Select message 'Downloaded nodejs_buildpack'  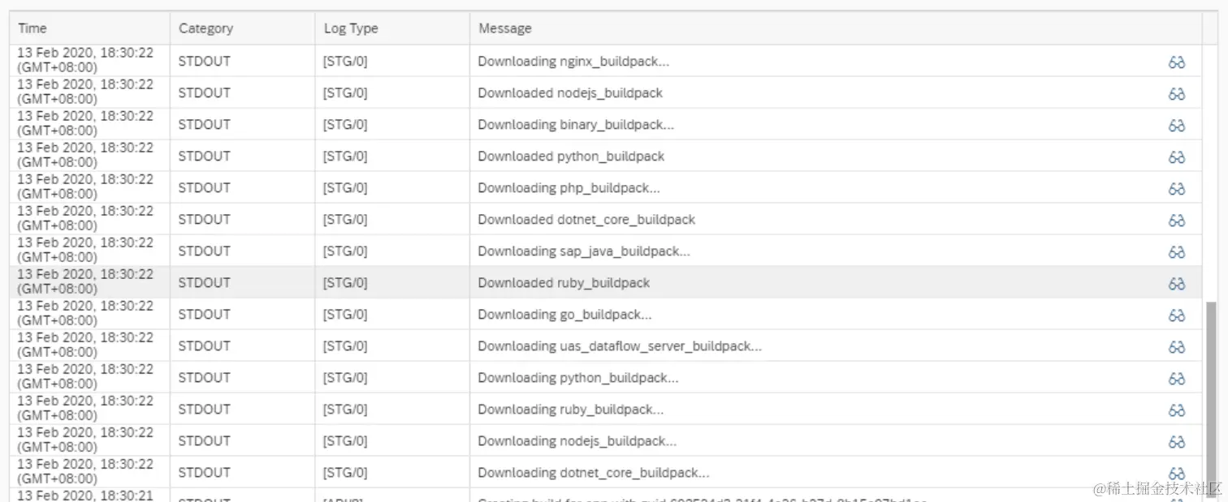point(570,92)
